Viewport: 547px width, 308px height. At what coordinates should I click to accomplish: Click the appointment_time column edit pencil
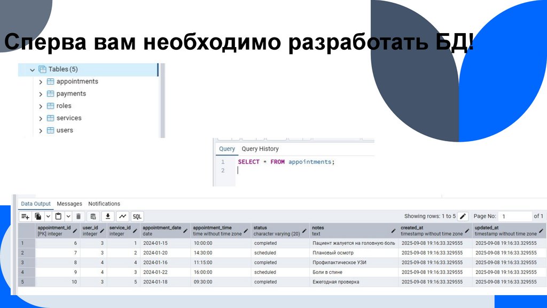(x=246, y=231)
